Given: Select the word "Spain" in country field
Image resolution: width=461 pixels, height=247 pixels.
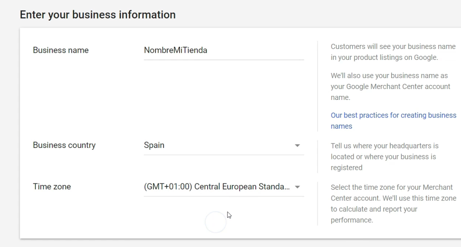Looking at the screenshot, I should 154,145.
